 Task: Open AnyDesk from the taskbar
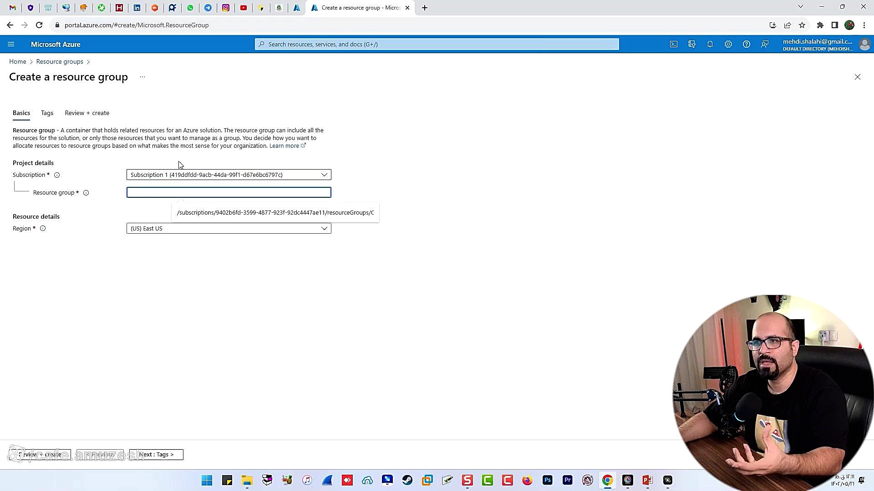click(x=347, y=480)
